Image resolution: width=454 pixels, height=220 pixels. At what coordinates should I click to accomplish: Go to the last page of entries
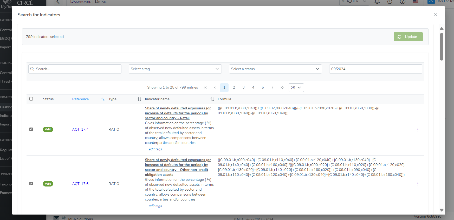click(282, 88)
